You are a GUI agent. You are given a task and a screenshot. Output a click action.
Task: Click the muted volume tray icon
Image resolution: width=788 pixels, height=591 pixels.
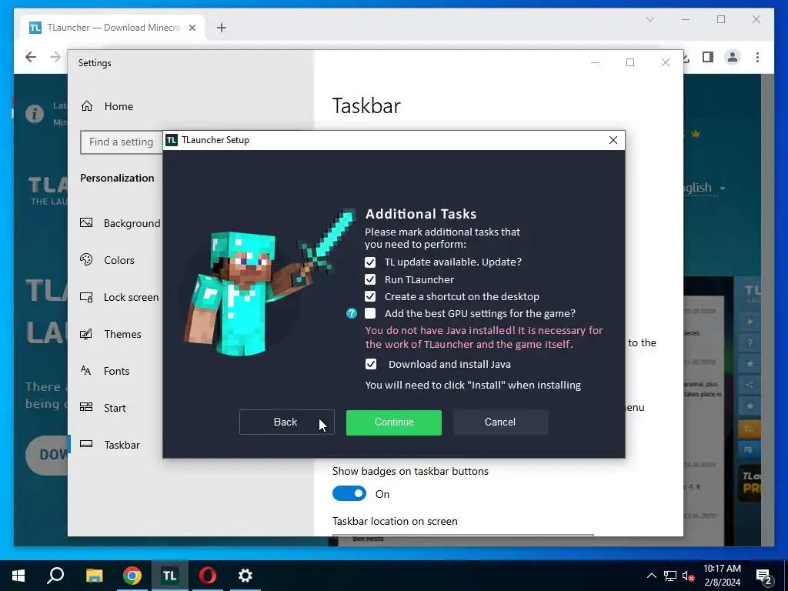(x=688, y=576)
